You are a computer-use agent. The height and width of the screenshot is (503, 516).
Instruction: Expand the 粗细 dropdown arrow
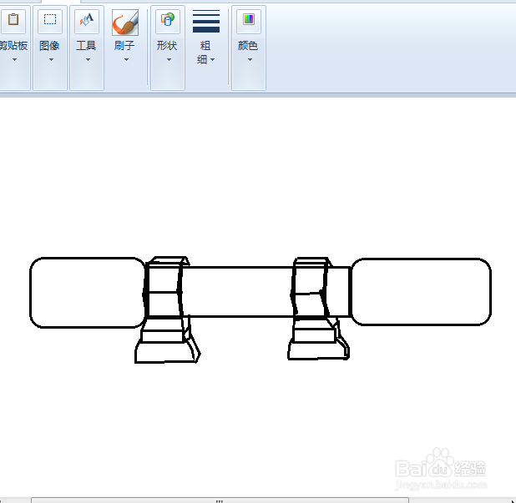[212, 60]
